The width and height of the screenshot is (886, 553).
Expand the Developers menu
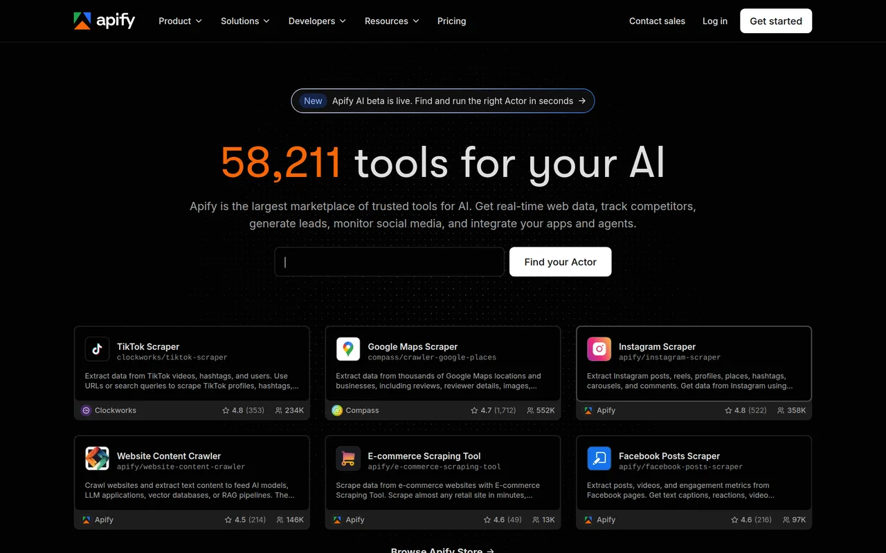click(x=317, y=21)
